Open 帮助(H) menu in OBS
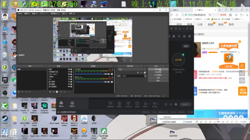Image resolution: width=250 pixels, height=140 pixels. click(x=72, y=14)
